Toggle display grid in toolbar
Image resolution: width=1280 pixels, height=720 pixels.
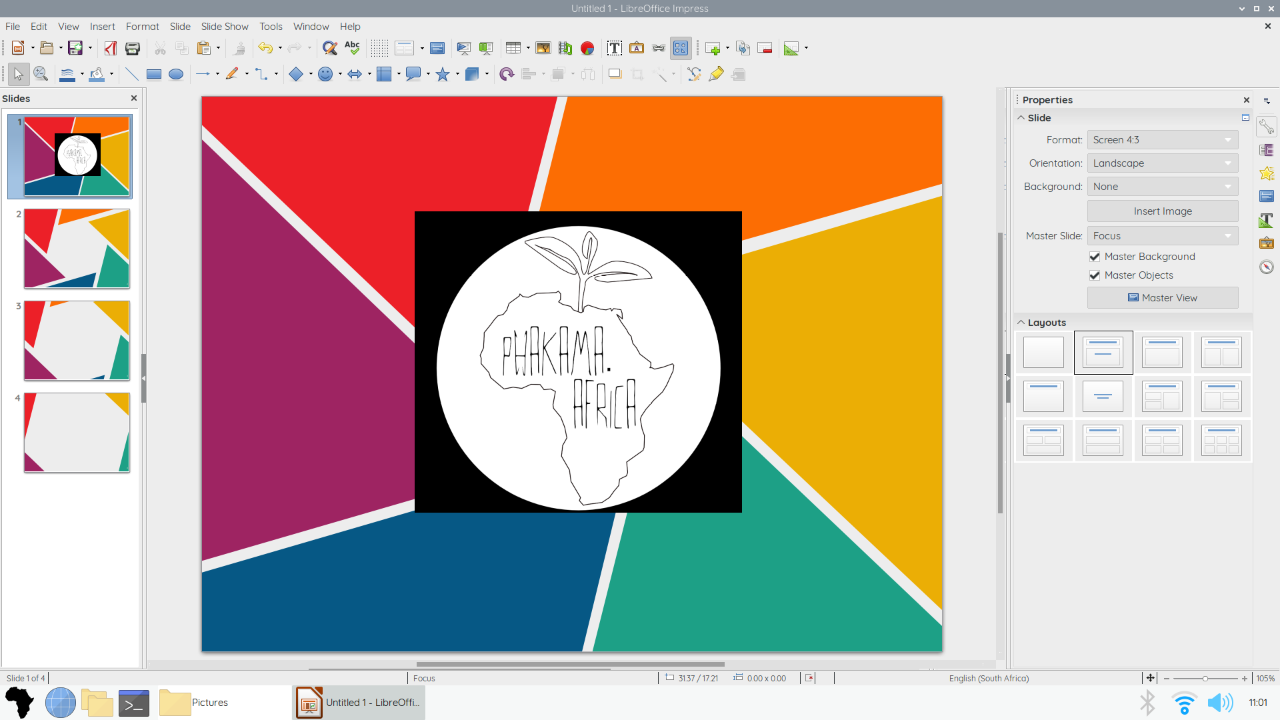pos(379,48)
